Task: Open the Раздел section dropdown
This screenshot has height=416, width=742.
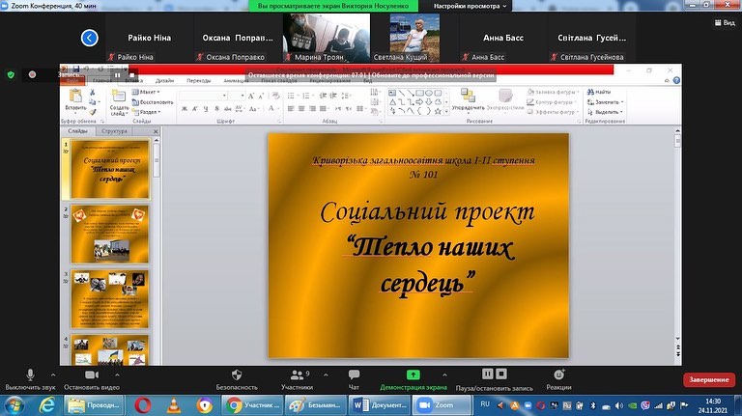Action: tap(147, 112)
